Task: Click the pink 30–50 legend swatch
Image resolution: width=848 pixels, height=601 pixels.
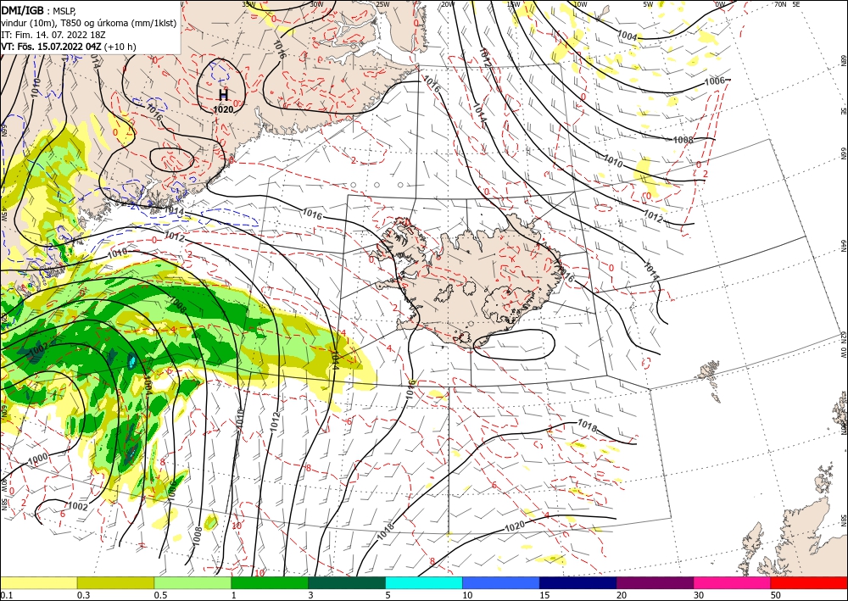Action: 733,582
